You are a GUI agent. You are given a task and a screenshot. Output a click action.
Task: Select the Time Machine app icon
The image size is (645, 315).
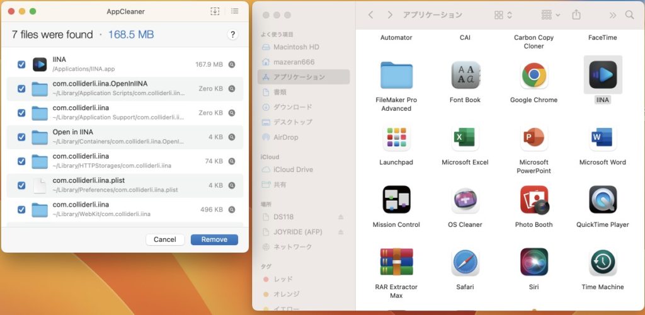click(603, 262)
